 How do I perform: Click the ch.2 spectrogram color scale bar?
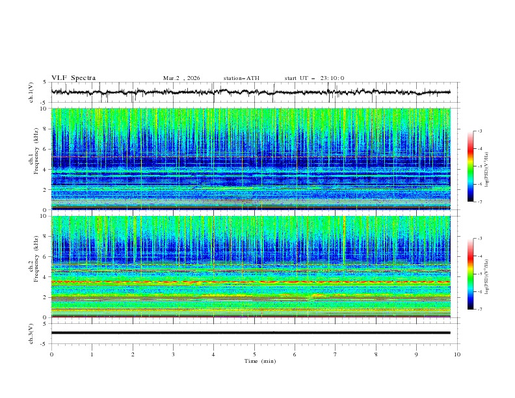[x=470, y=274]
